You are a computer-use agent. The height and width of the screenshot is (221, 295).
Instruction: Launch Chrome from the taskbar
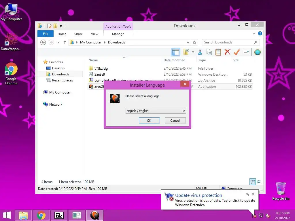(x=41, y=215)
